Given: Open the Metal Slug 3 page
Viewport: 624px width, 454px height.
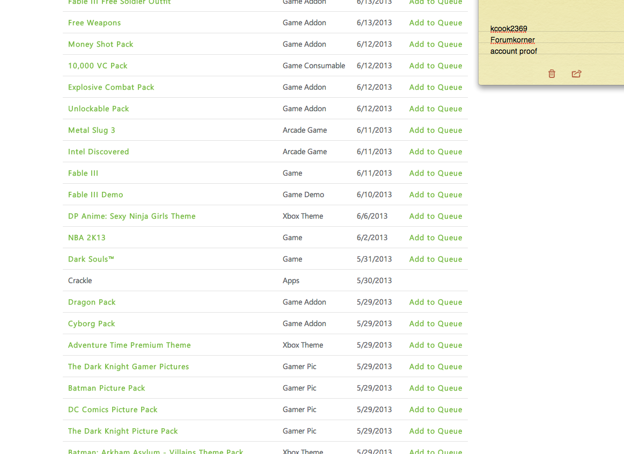Looking at the screenshot, I should click(x=92, y=131).
